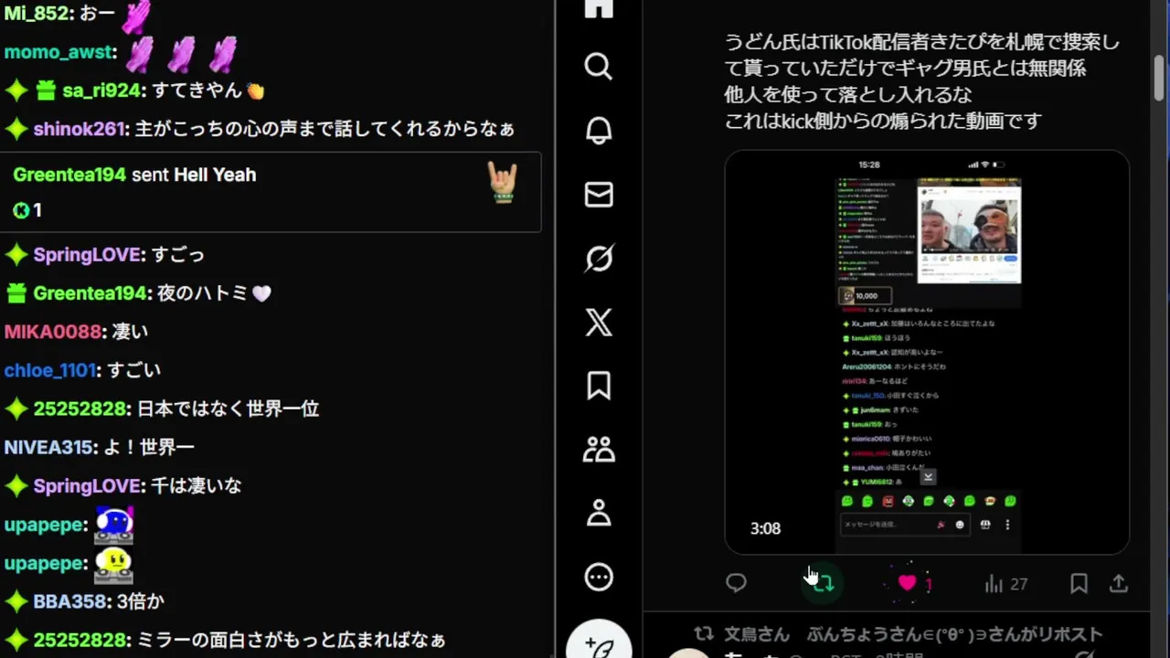Open the X sidebar search icon
The height and width of the screenshot is (658, 1170).
tap(599, 66)
